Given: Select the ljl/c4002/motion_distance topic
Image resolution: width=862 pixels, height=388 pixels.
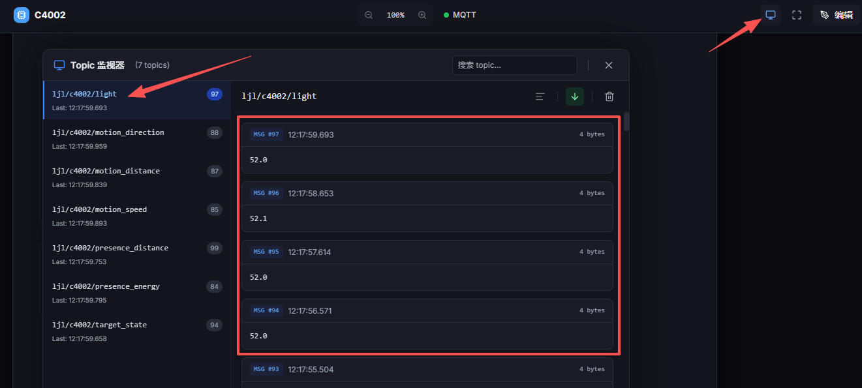Looking at the screenshot, I should (x=137, y=177).
